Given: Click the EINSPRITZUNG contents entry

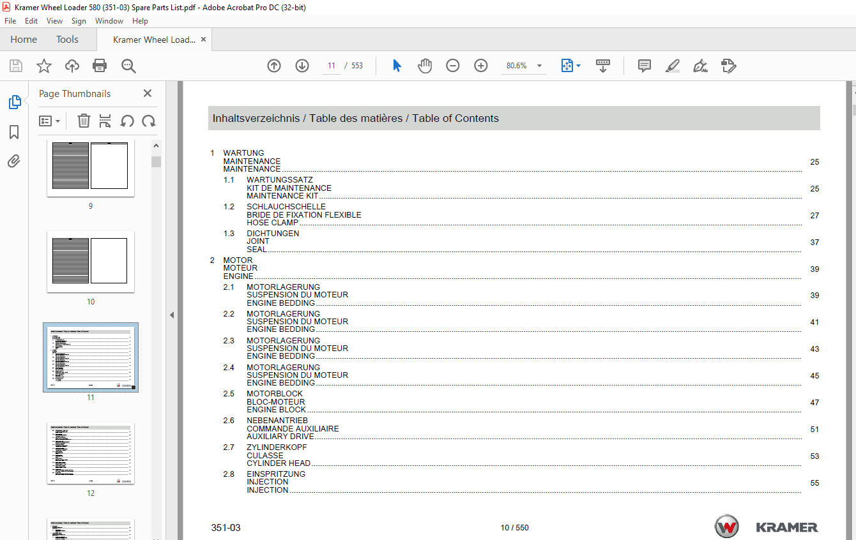Looking at the screenshot, I should [276, 474].
